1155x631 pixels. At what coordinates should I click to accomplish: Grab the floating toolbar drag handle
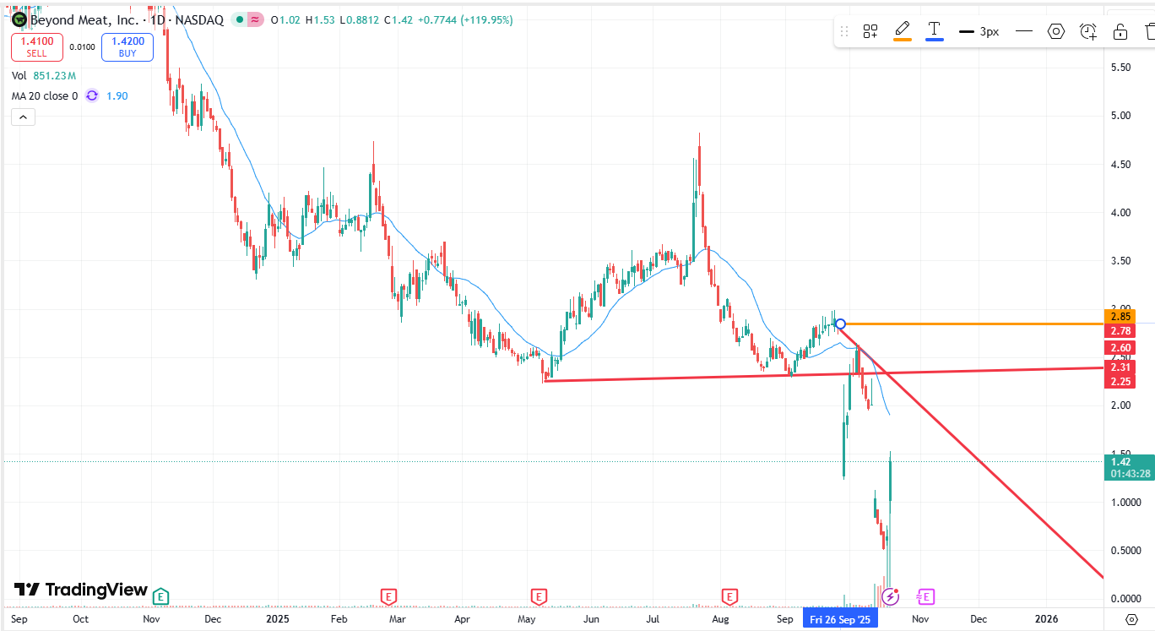pos(843,31)
